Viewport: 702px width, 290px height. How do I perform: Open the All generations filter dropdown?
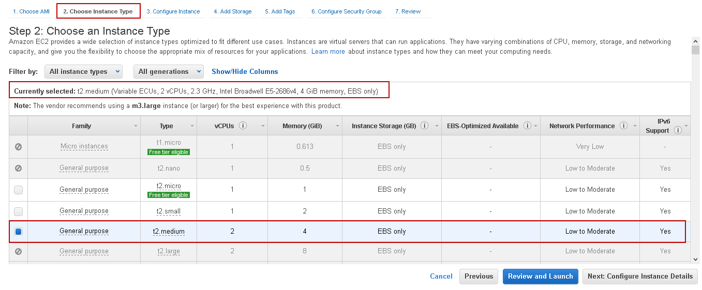coord(168,71)
